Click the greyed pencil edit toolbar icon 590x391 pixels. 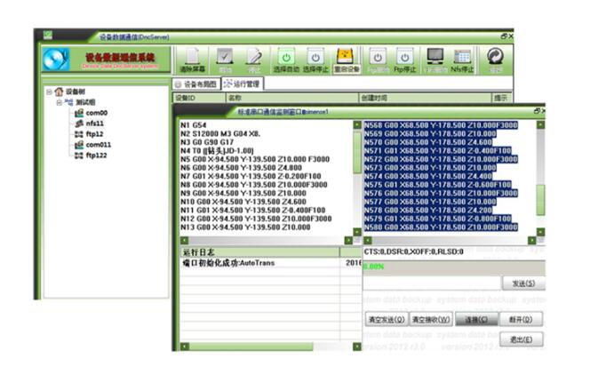point(254,57)
